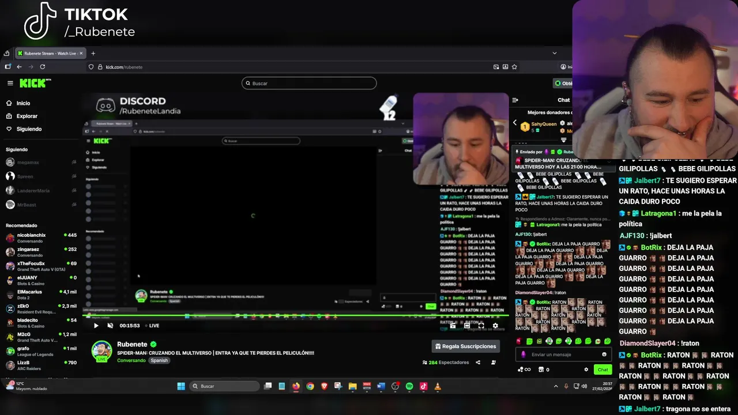Open File Explorer from taskbar

point(352,386)
